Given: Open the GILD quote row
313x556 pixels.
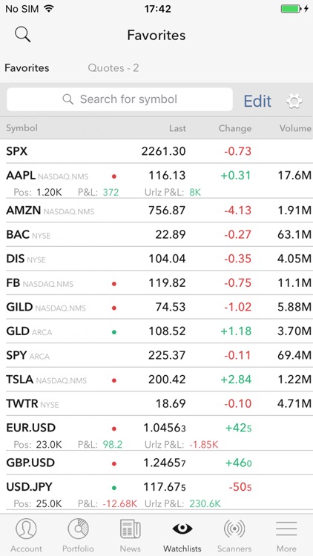Looking at the screenshot, I should [156, 307].
